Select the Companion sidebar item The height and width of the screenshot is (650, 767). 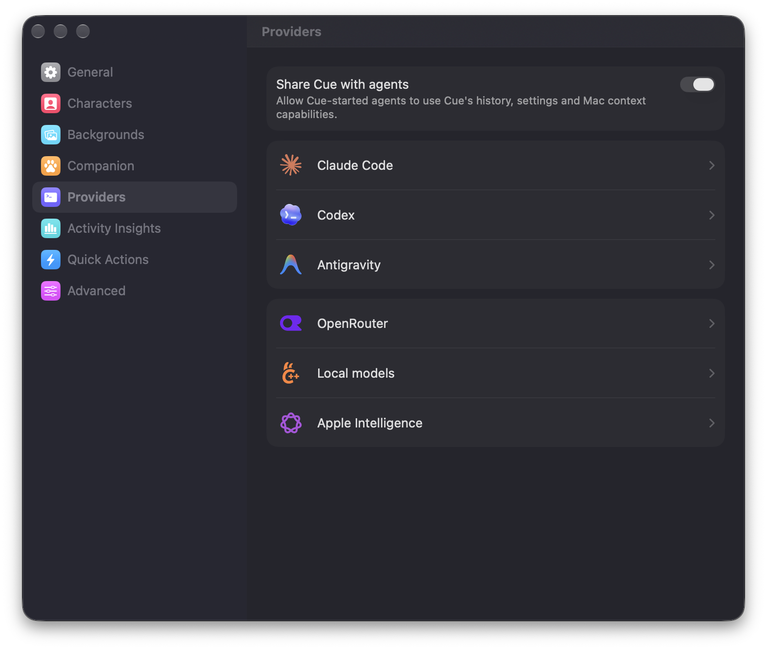pos(135,166)
